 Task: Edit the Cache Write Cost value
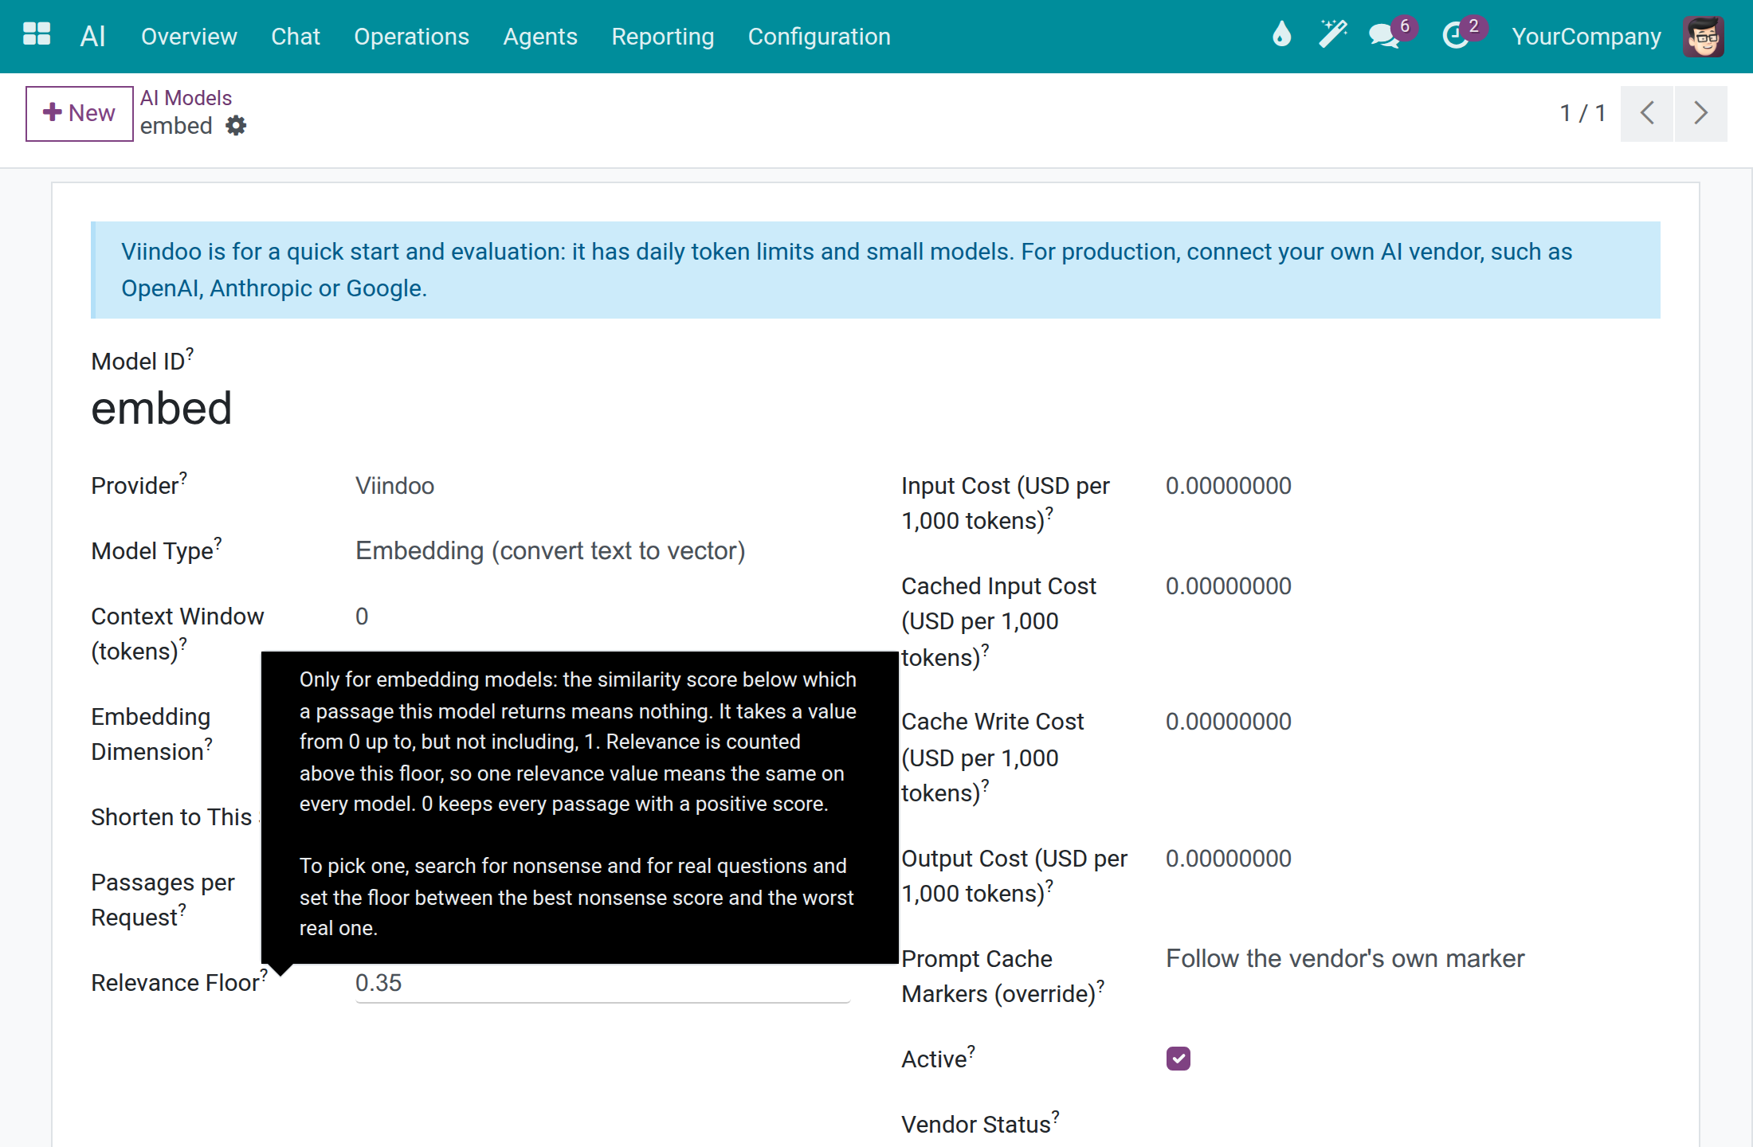(x=1413, y=721)
